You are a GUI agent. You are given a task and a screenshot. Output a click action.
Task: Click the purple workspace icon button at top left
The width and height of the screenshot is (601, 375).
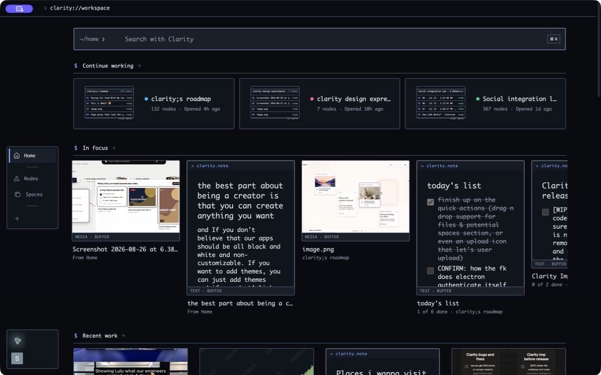[19, 8]
